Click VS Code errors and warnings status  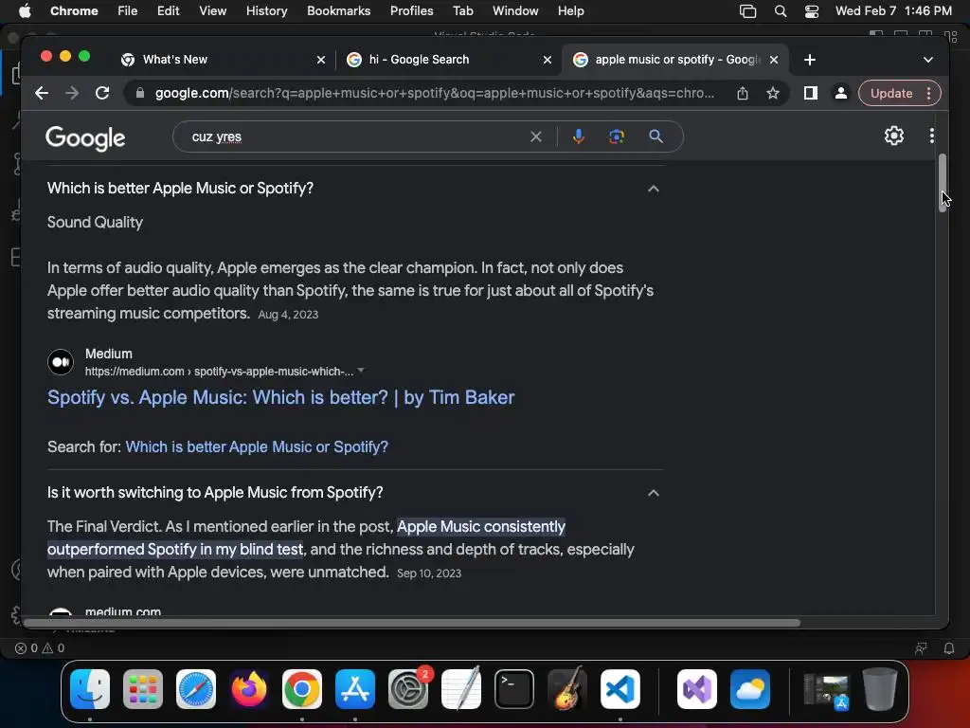40,648
